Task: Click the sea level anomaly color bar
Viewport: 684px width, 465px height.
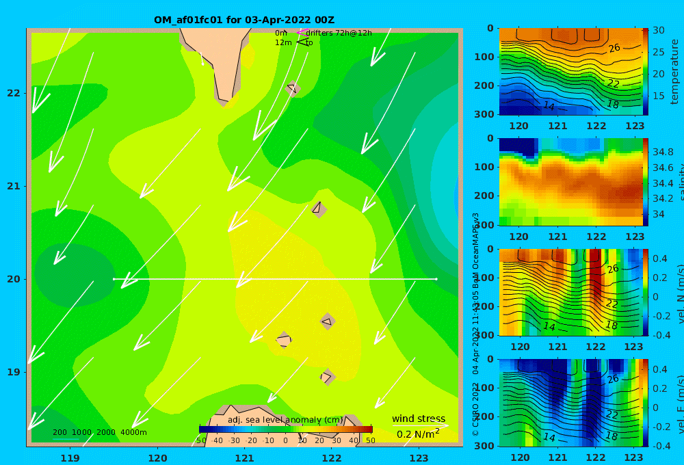Action: point(286,429)
